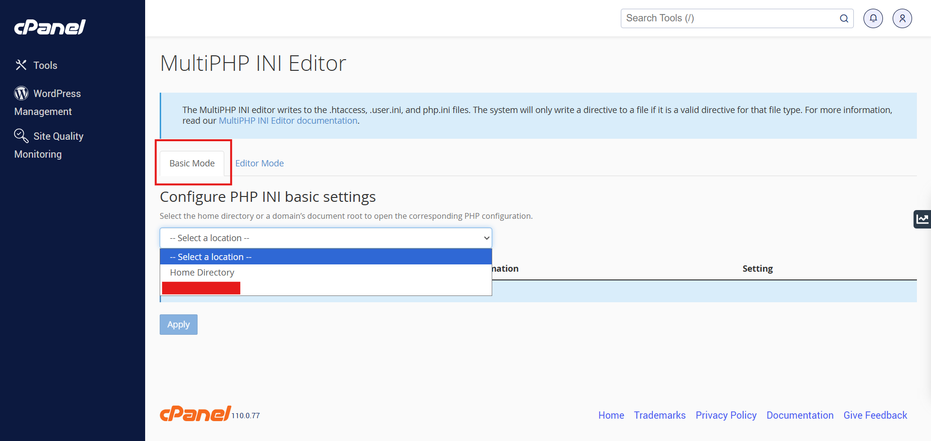This screenshot has width=931, height=441.
Task: Open the user account menu icon
Action: [x=902, y=18]
